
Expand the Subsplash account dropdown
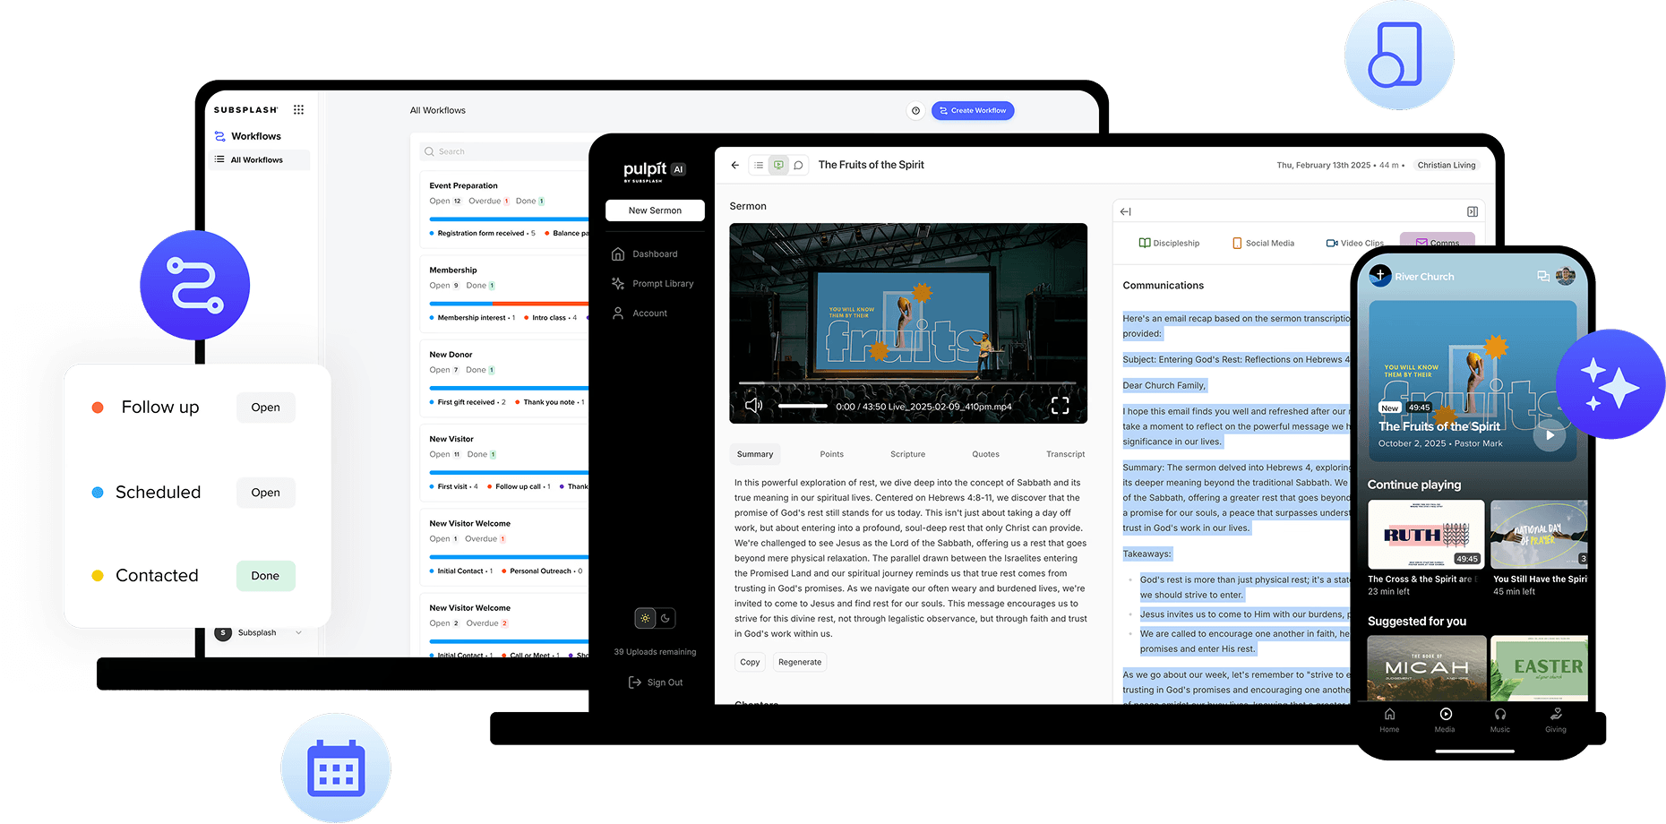point(298,632)
